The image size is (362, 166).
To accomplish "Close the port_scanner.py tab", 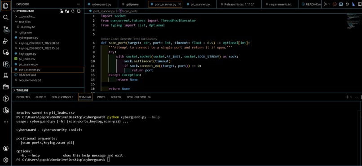I will 180,4.
